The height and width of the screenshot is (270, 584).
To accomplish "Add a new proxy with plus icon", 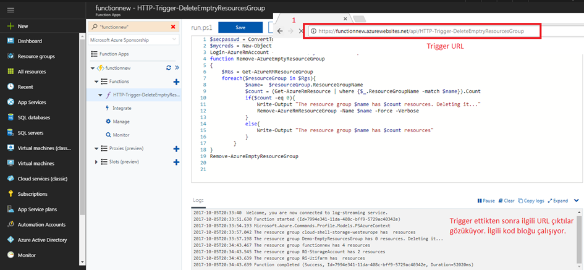I will pos(177,149).
